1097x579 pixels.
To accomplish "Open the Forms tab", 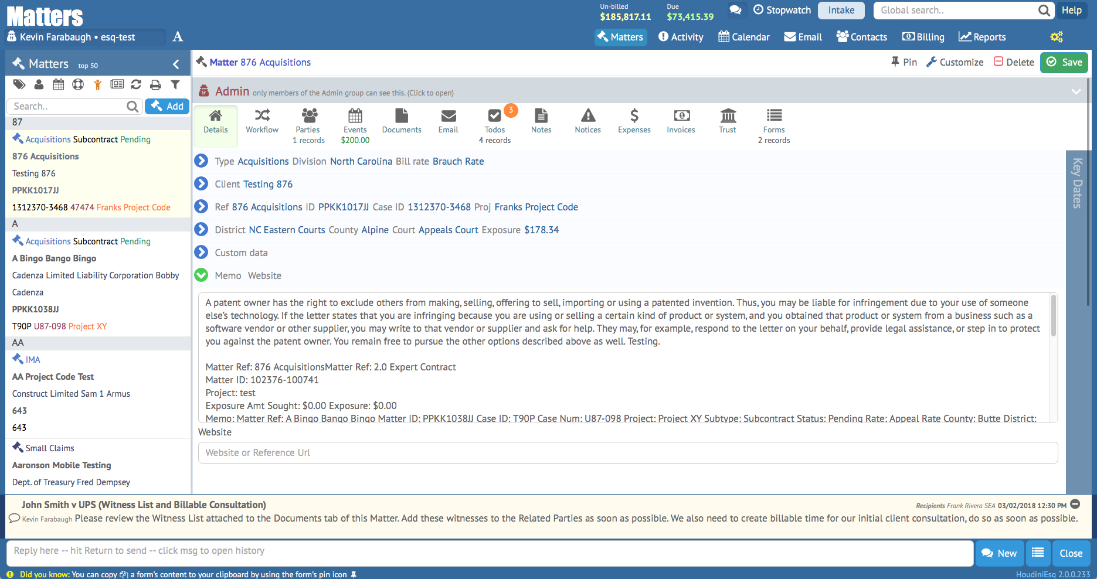I will [x=774, y=126].
